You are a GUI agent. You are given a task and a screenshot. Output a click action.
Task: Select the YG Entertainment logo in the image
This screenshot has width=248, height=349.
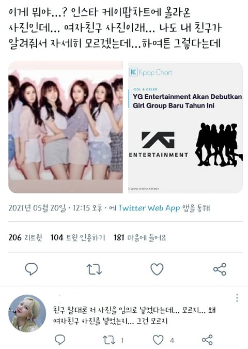point(159,144)
